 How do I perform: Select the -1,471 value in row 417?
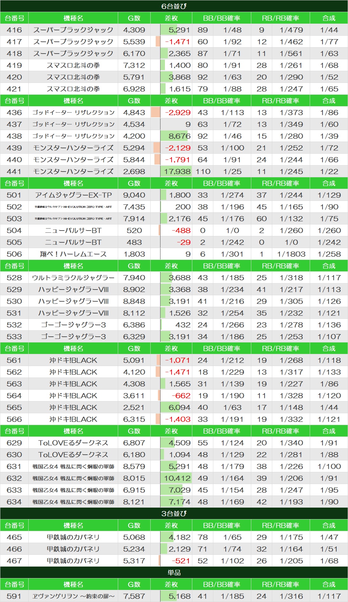click(177, 42)
